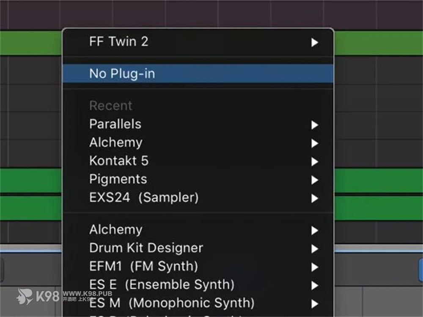Select ES E (Ensemble Synth) entry

(x=198, y=284)
